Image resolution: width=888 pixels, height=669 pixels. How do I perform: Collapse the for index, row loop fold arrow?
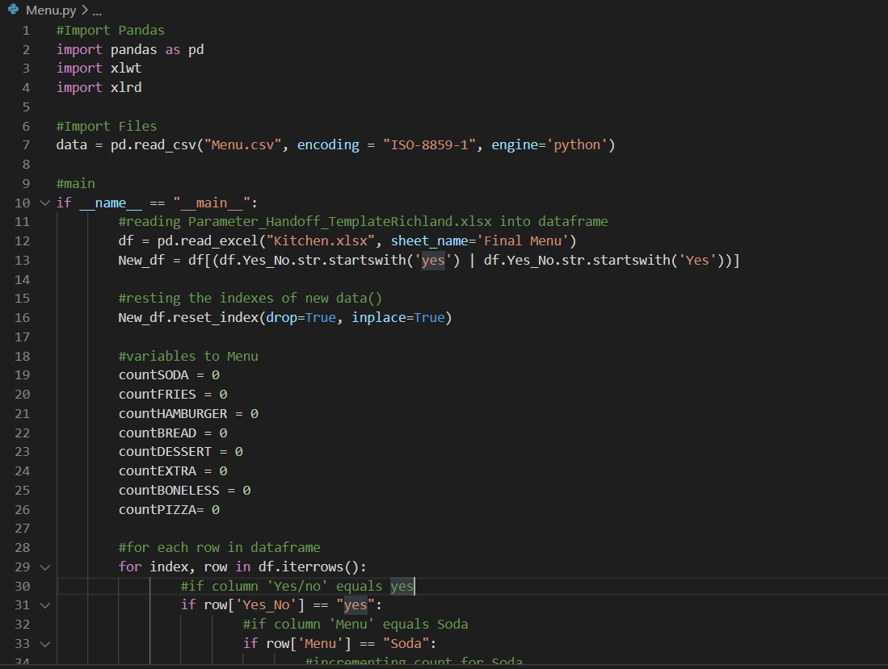tap(45, 567)
